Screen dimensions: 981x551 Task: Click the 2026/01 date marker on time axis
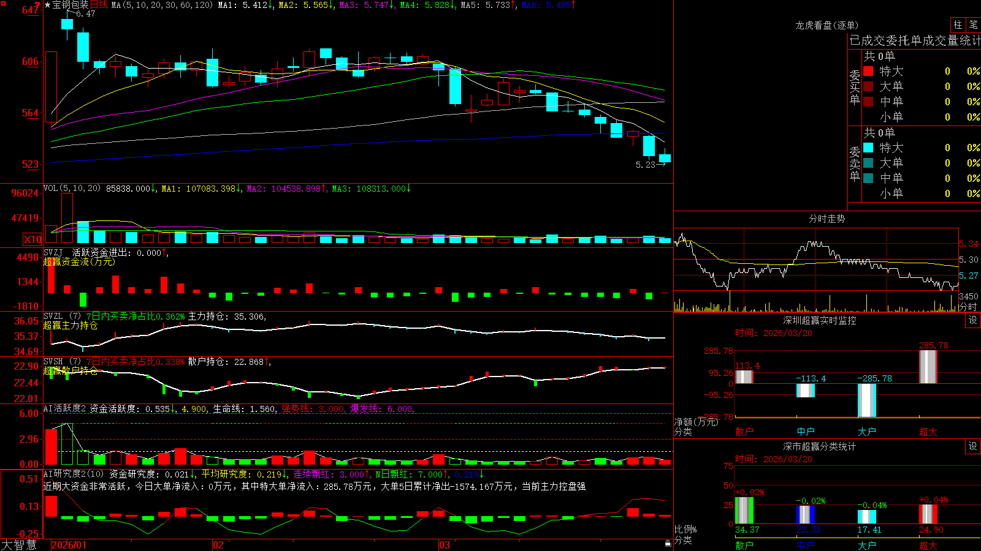click(x=69, y=545)
